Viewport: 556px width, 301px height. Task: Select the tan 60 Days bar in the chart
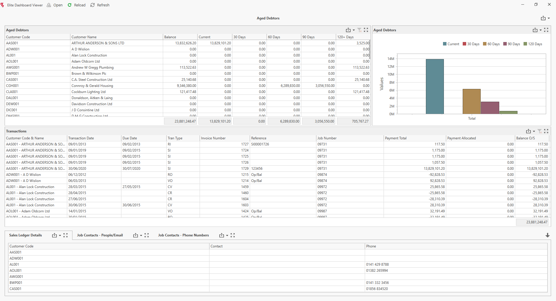click(472, 101)
